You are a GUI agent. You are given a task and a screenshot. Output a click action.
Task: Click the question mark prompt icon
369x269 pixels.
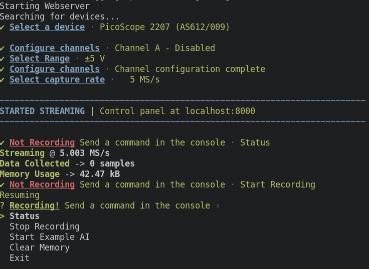click(3, 205)
